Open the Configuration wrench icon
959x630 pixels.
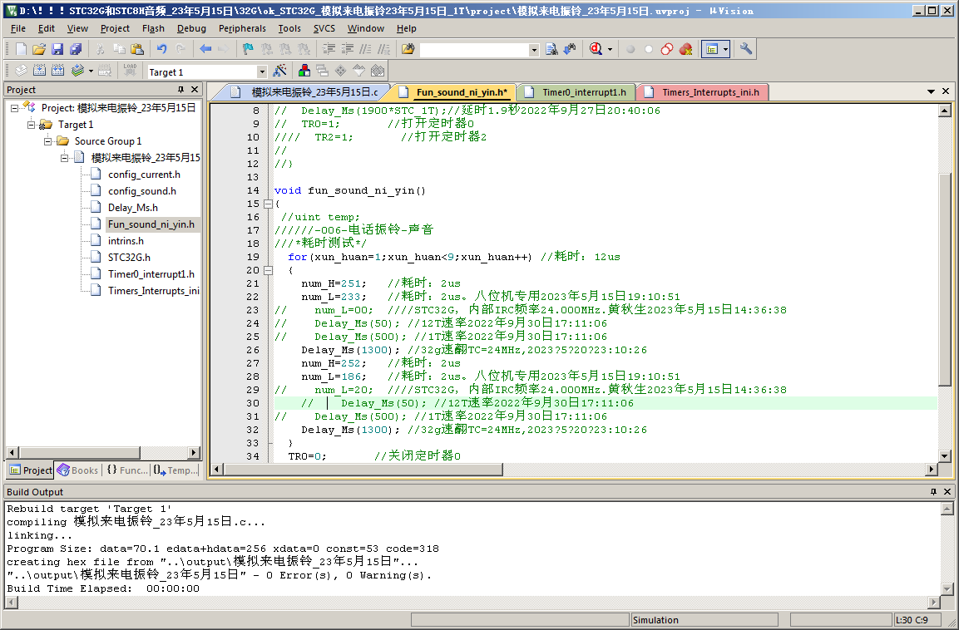pyautogui.click(x=745, y=49)
